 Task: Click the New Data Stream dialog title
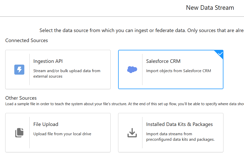point(210,8)
